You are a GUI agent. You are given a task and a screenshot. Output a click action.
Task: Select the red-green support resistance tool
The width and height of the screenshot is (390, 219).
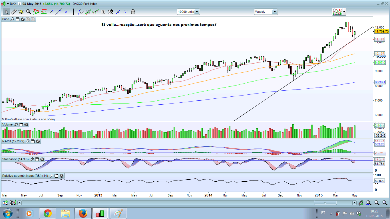pyautogui.click(x=44, y=12)
